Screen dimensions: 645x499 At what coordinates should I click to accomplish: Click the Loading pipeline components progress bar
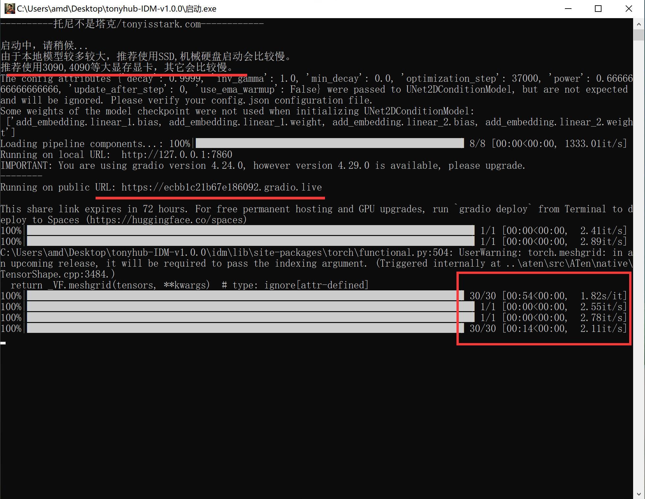[x=330, y=143]
